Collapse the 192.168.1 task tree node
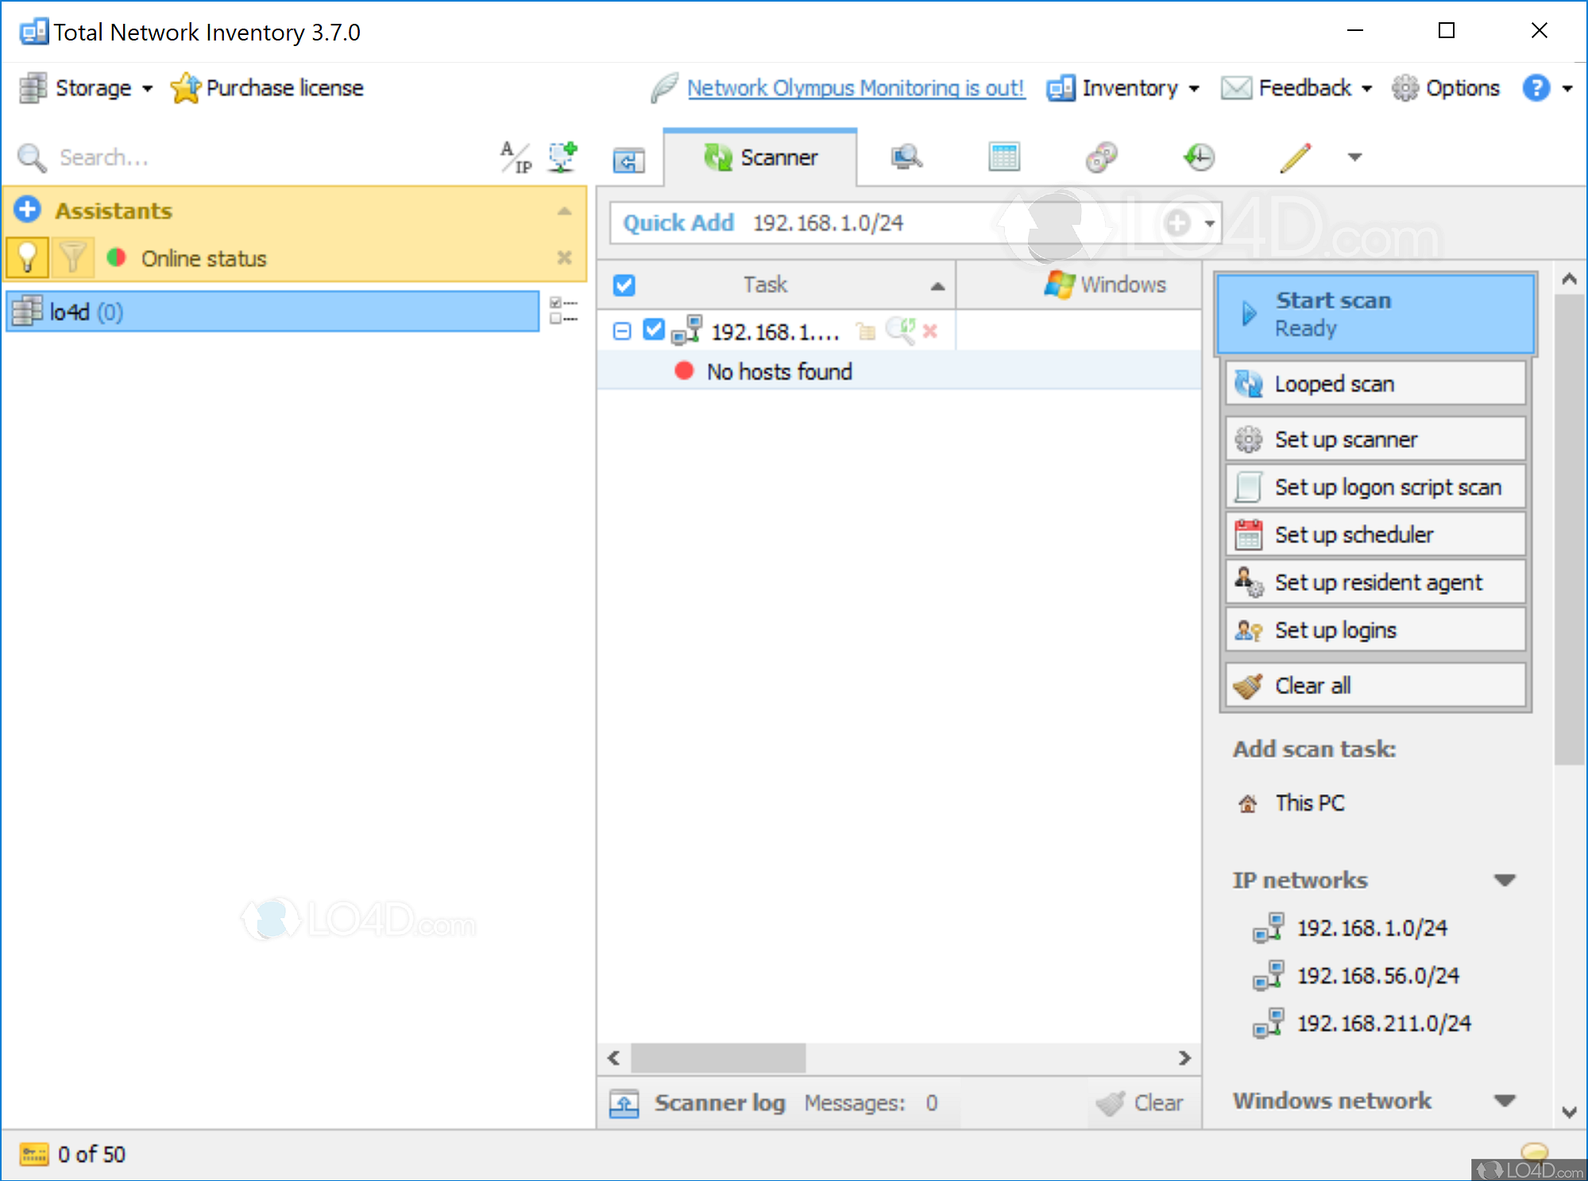The width and height of the screenshot is (1588, 1181). click(622, 330)
